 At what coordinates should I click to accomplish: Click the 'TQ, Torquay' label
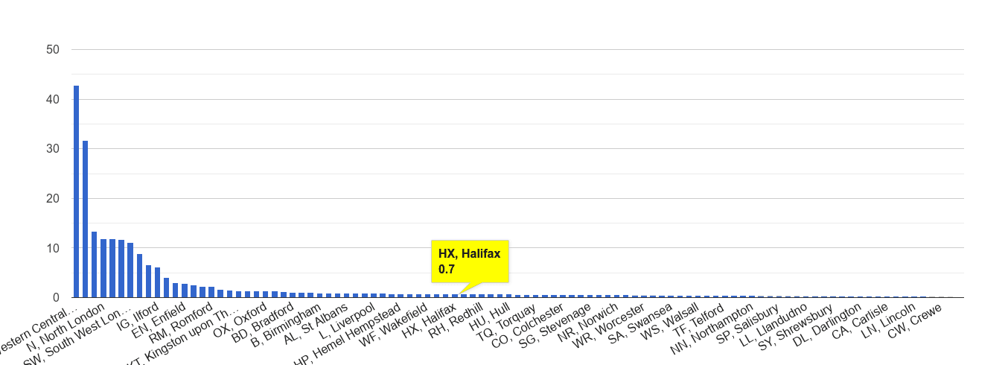pyautogui.click(x=508, y=322)
